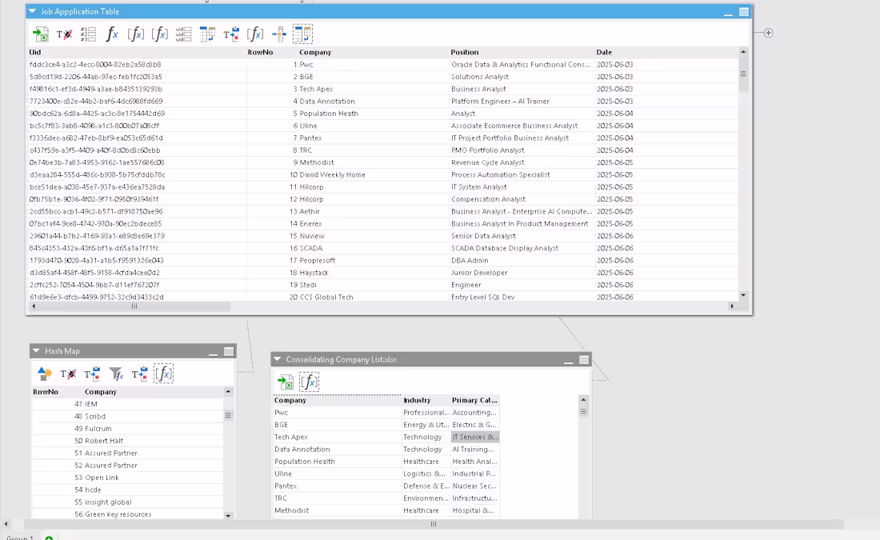This screenshot has width=880, height=540.
Task: Click the horizontal scrollbar thumb in Job Application Table
Action: click(134, 306)
